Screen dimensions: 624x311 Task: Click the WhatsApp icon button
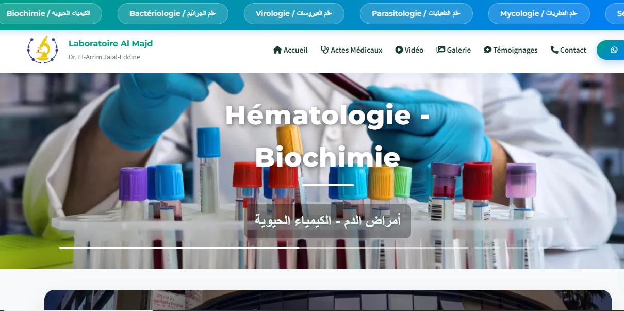[614, 50]
